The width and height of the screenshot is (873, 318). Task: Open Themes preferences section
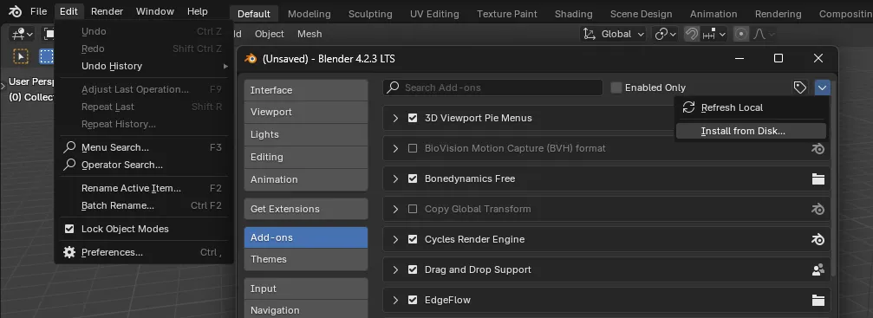click(306, 260)
